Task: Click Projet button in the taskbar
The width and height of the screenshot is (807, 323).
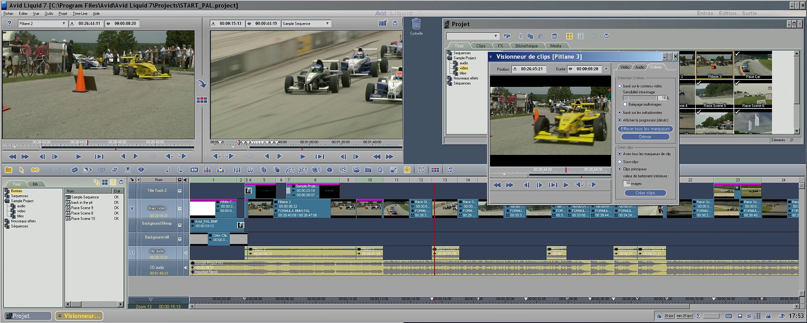Action: pos(27,316)
